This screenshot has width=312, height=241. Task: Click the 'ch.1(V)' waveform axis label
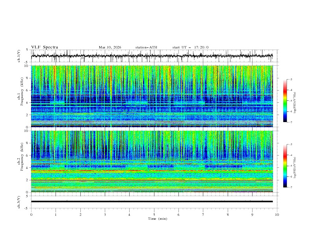pyautogui.click(x=19, y=56)
